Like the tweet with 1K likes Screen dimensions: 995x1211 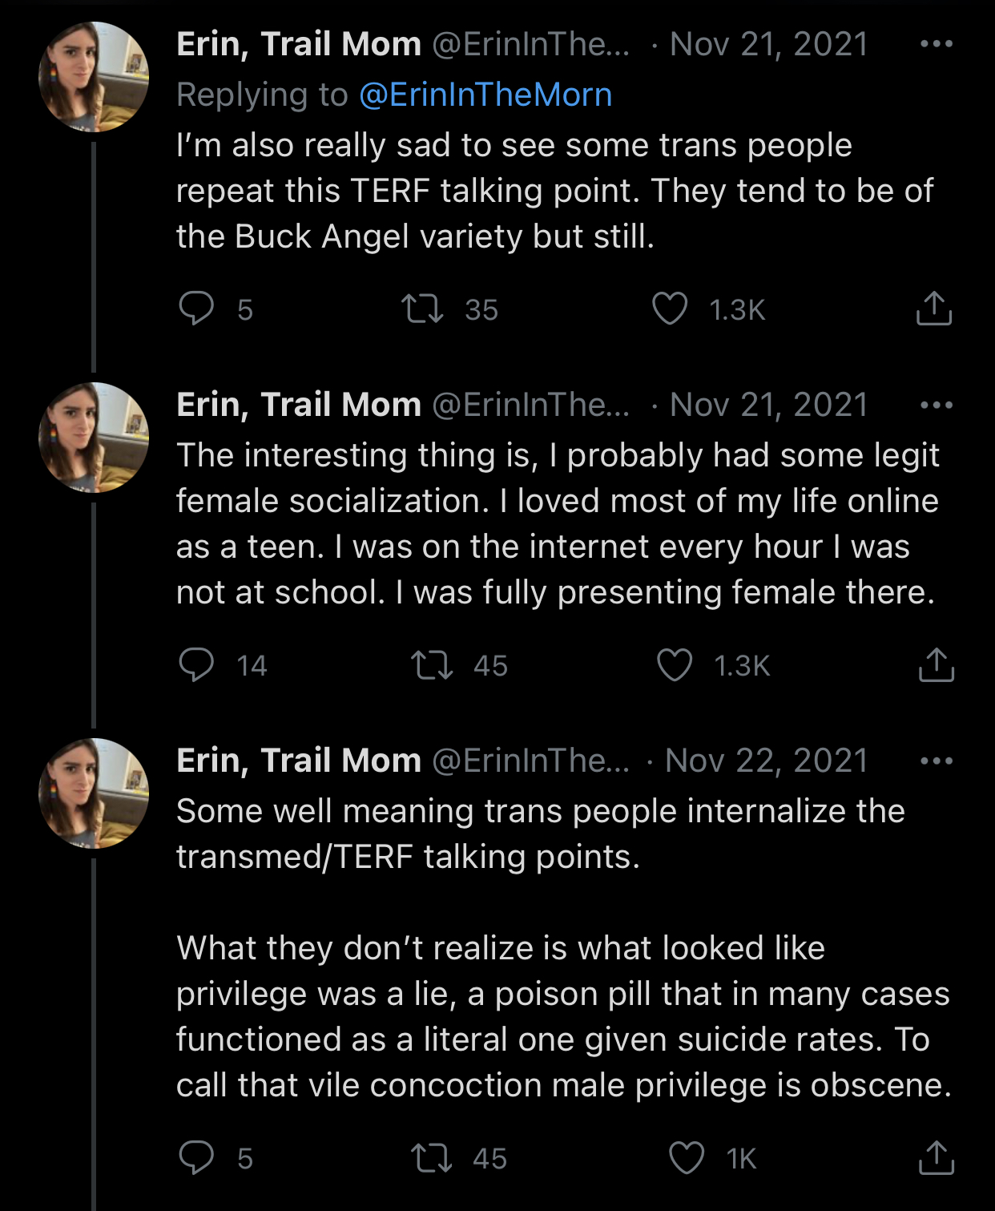coord(687,1158)
